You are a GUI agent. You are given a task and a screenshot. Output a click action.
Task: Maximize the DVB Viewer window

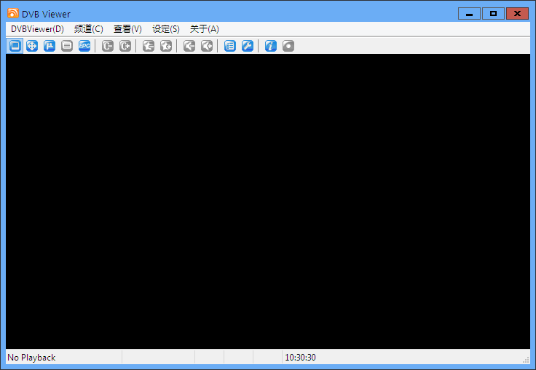coord(493,14)
